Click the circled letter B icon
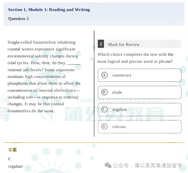This screenshot has width=188, height=173. coord(104,92)
